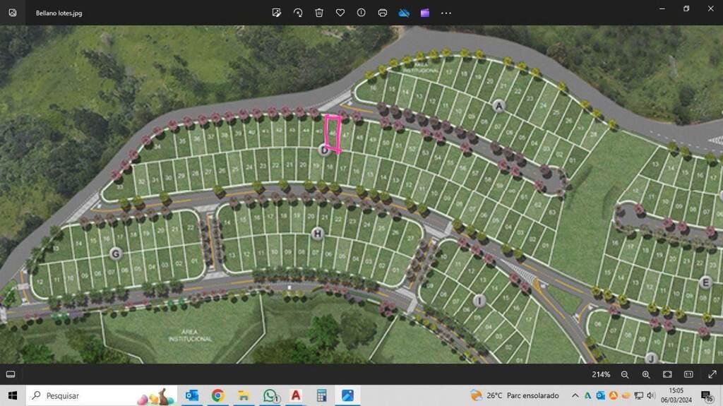This screenshot has height=406, width=723.
Task: Show file information panel
Action: pyautogui.click(x=361, y=13)
